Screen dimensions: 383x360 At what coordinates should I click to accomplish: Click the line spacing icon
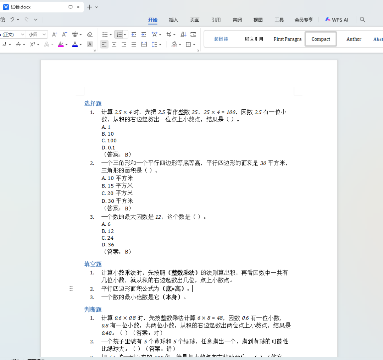(154, 44)
